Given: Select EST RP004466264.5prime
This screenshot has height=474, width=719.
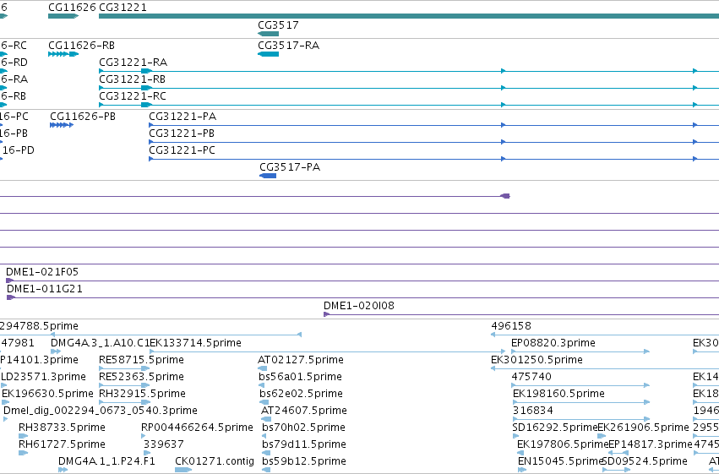Looking at the screenshot, I should tap(197, 428).
